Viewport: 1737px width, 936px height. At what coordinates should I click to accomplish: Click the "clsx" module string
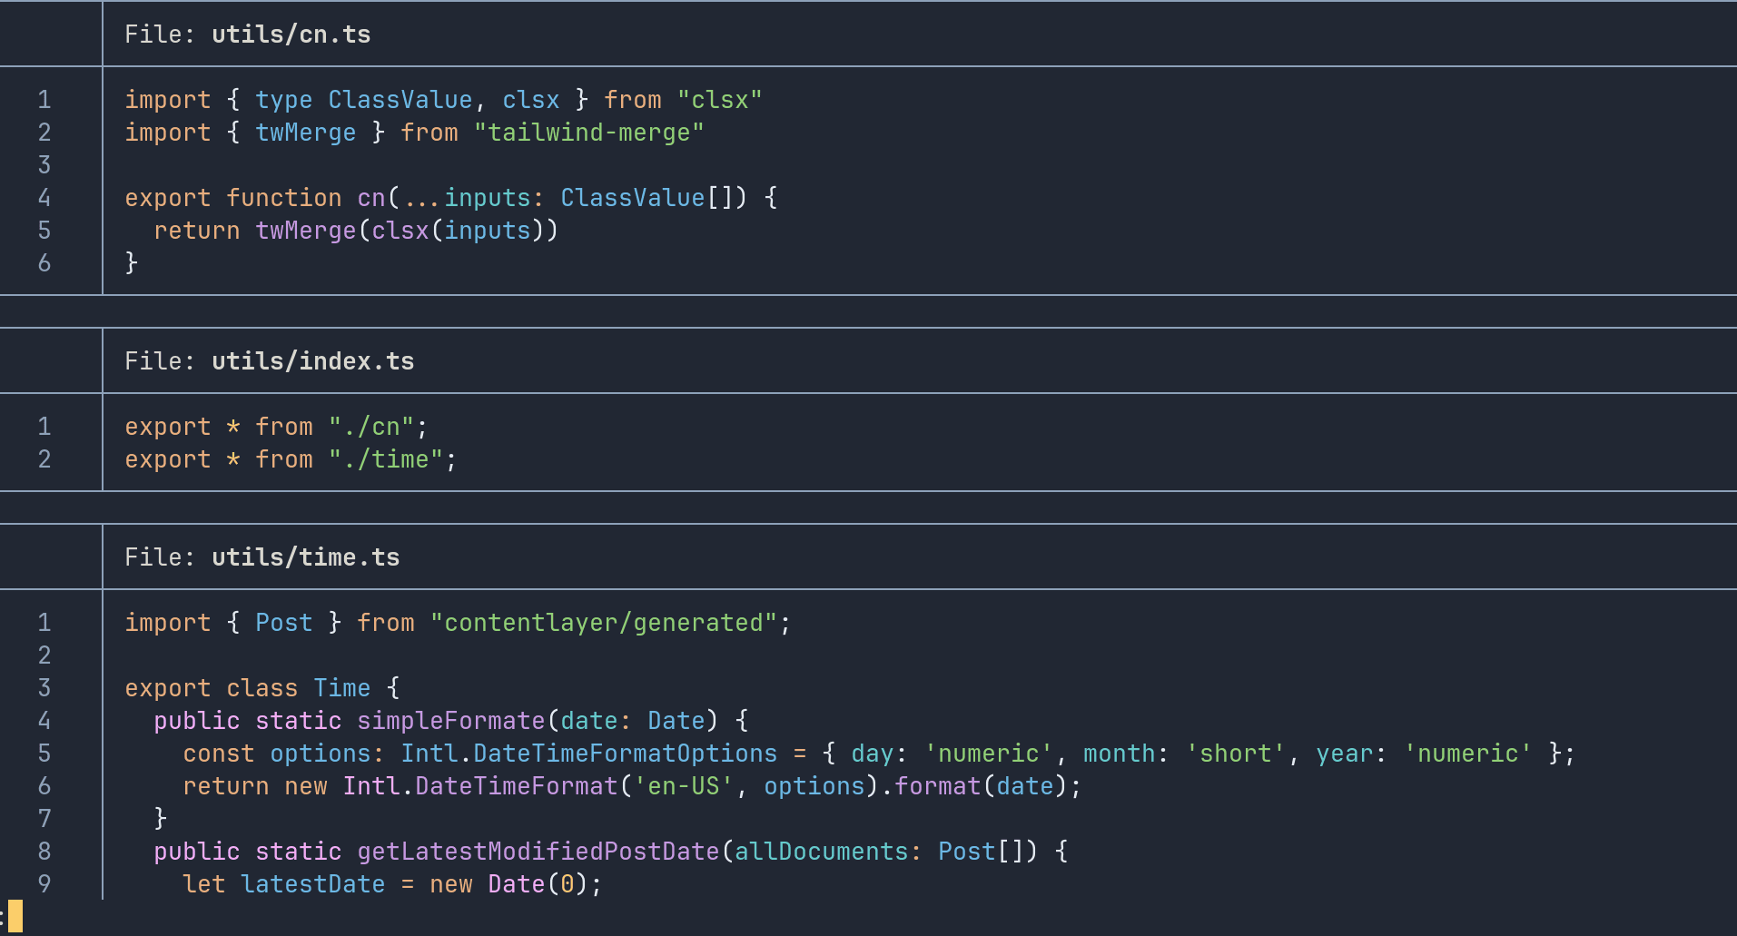pos(719,100)
